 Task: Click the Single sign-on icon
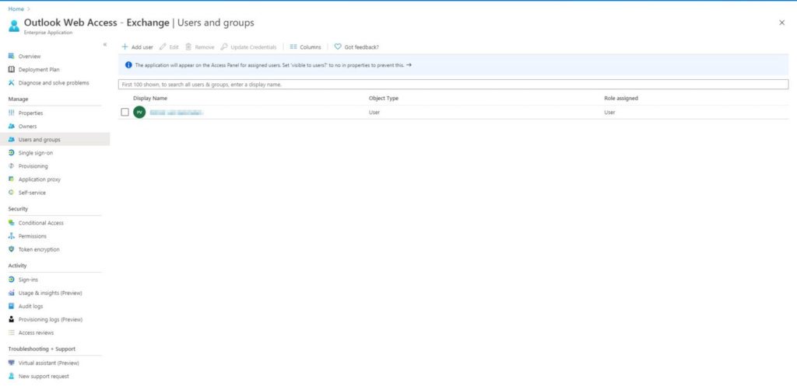point(11,152)
